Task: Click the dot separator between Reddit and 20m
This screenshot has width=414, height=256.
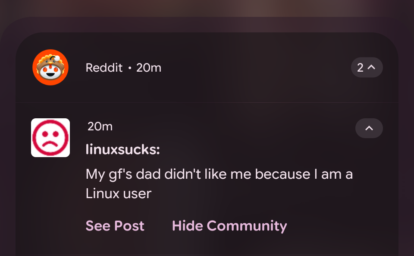Action: tap(130, 68)
